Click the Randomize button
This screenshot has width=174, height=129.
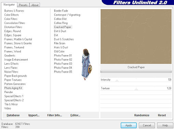pos(142,115)
